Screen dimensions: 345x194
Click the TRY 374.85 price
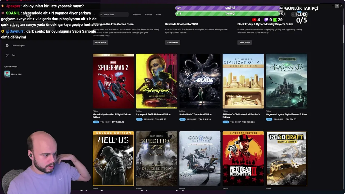coord(291,119)
